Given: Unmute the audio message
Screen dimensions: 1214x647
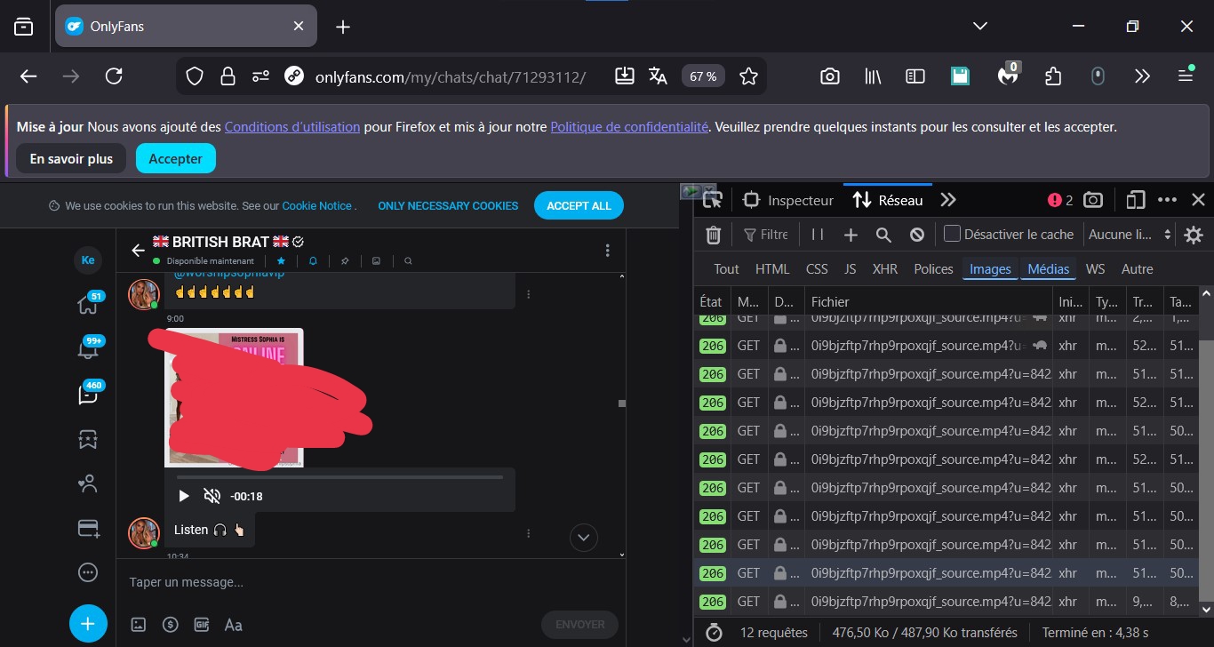Looking at the screenshot, I should 212,496.
